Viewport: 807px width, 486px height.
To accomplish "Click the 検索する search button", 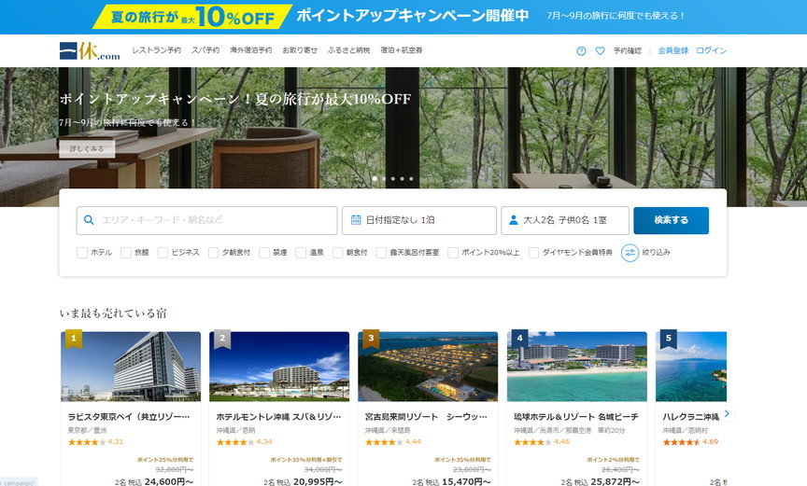I will tap(672, 220).
